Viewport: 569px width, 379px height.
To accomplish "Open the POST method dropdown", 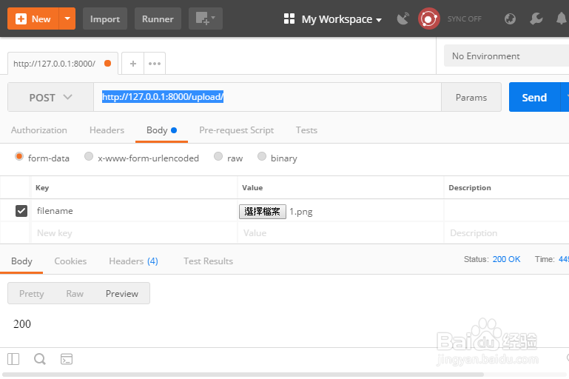I will coord(50,97).
